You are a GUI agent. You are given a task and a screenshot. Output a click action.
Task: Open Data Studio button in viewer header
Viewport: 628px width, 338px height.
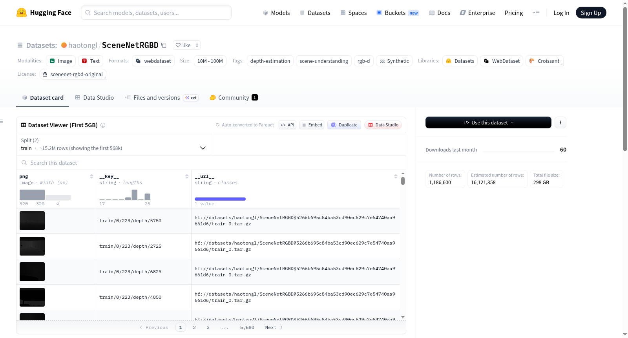coord(383,125)
